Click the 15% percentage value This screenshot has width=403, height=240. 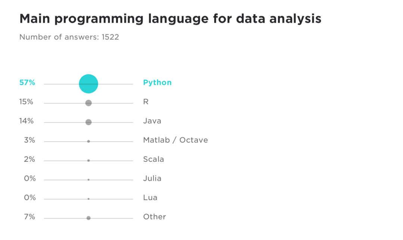26,102
